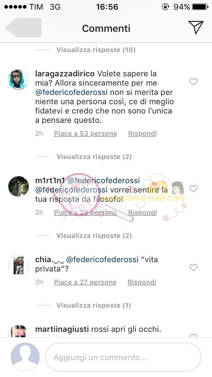Open the Piace a 27 persone likes list
Screen dimensions: 212x377
click(x=85, y=282)
